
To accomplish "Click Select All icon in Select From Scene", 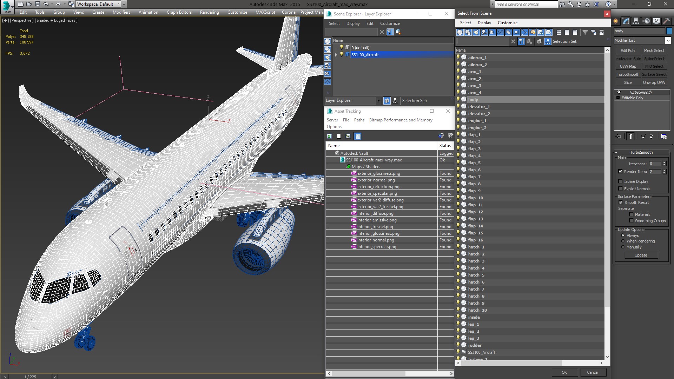I will [x=559, y=32].
